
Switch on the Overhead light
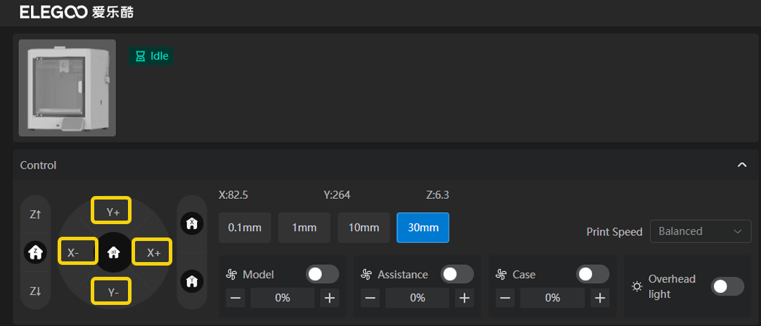(x=727, y=287)
